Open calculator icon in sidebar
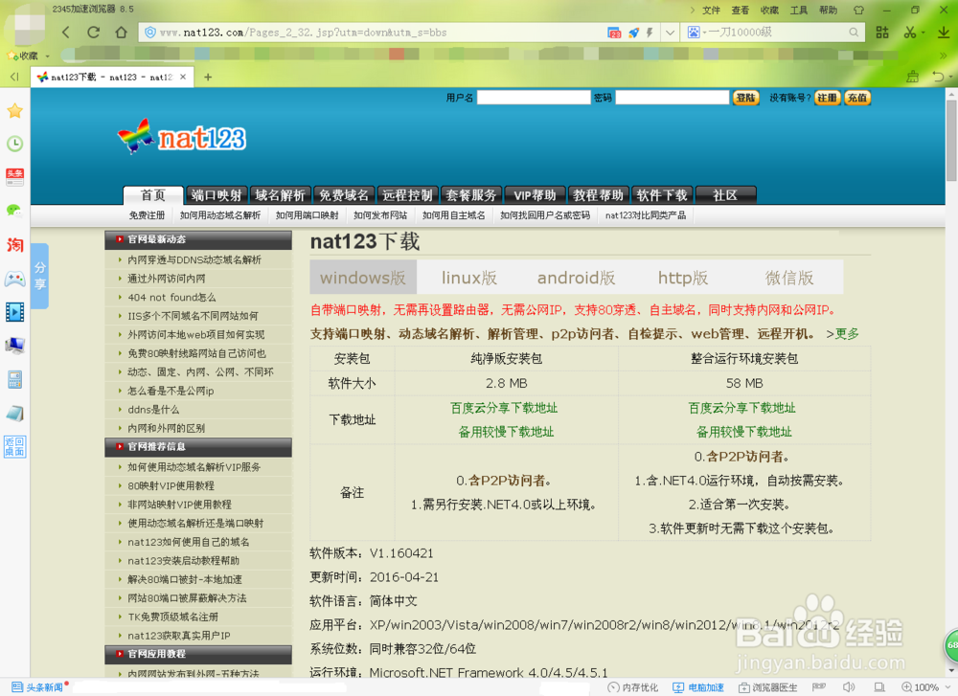958x696 pixels. pos(14,380)
